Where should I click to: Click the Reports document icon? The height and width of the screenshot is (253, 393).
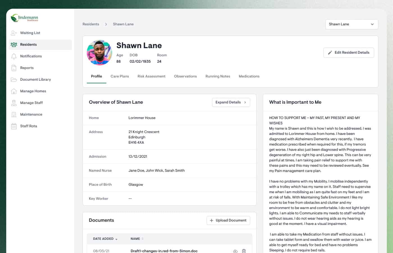click(14, 68)
